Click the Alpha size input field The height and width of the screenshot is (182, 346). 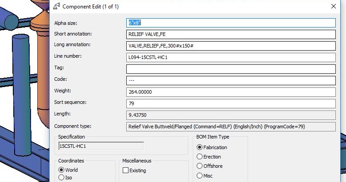[230, 23]
